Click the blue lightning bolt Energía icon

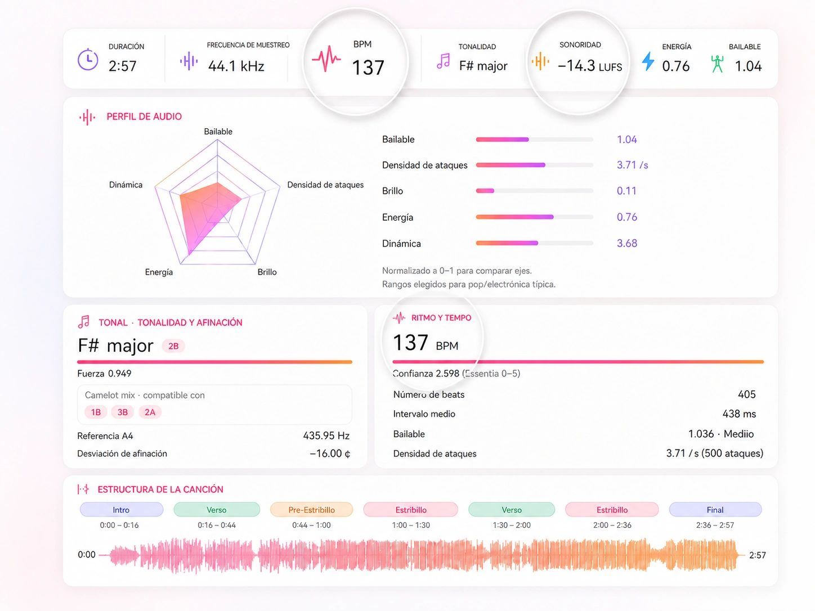coord(648,61)
